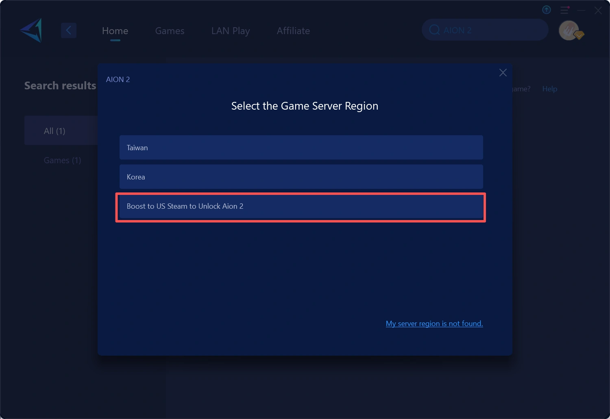Click the Select the Game Server Region heading
The height and width of the screenshot is (419, 610).
[x=305, y=106]
